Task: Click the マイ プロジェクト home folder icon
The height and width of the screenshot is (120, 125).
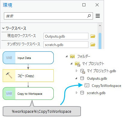Action: (x=78, y=64)
